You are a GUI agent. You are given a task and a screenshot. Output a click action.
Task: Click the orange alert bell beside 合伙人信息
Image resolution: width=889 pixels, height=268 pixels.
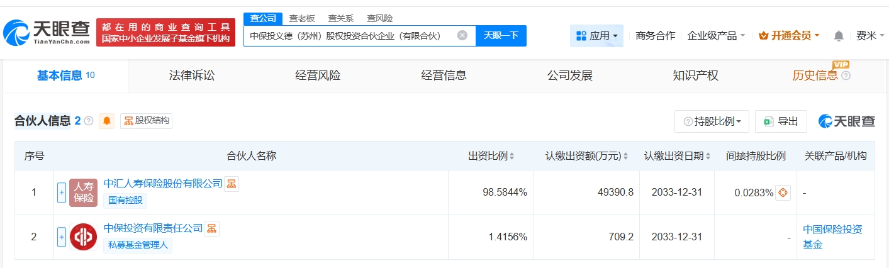pyautogui.click(x=107, y=121)
